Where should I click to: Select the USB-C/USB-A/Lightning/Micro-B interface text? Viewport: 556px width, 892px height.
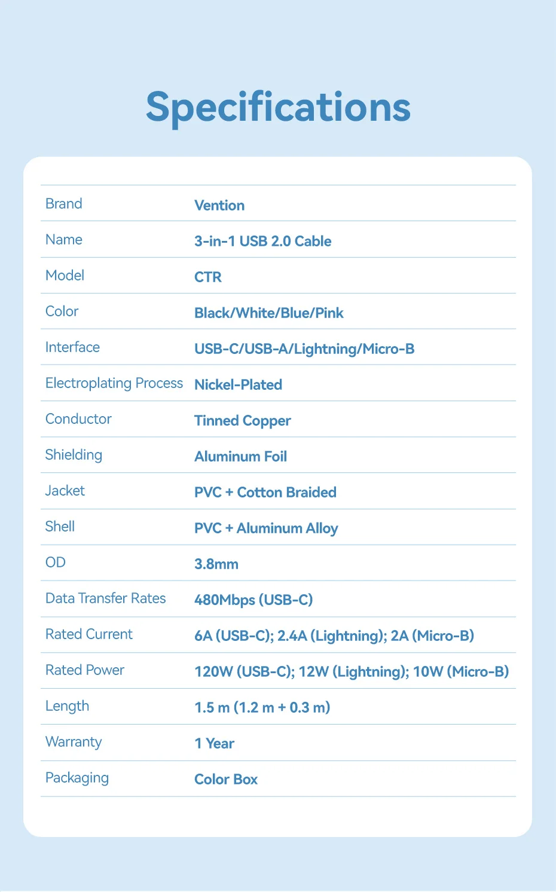(x=304, y=349)
